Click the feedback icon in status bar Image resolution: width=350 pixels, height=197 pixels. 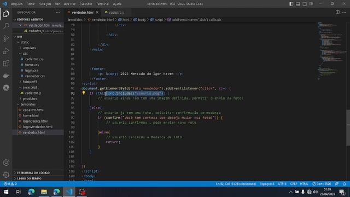pyautogui.click(x=337, y=184)
